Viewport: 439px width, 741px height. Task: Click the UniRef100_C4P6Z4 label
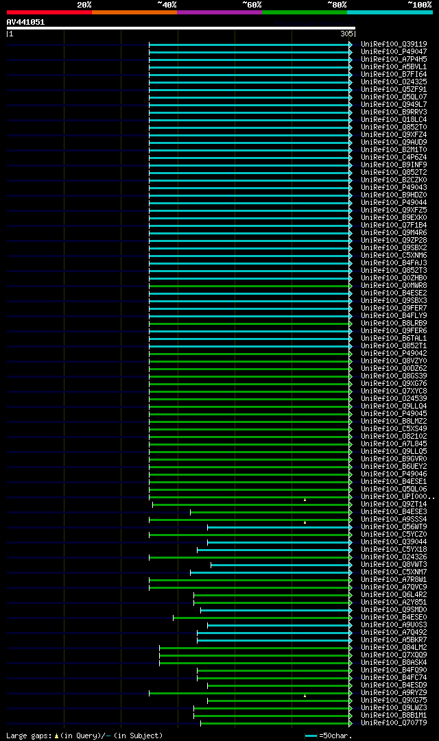coord(394,158)
